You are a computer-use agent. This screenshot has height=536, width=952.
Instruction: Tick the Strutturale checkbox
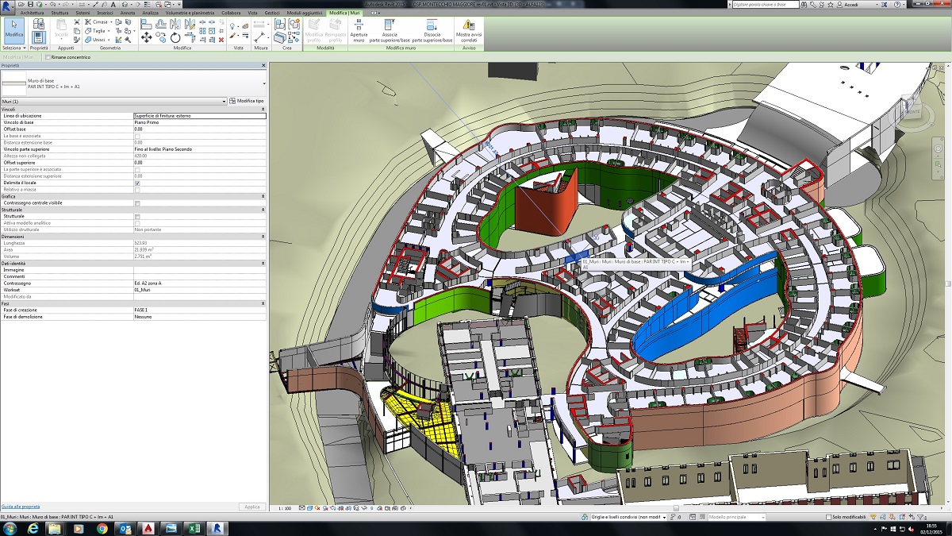138,216
